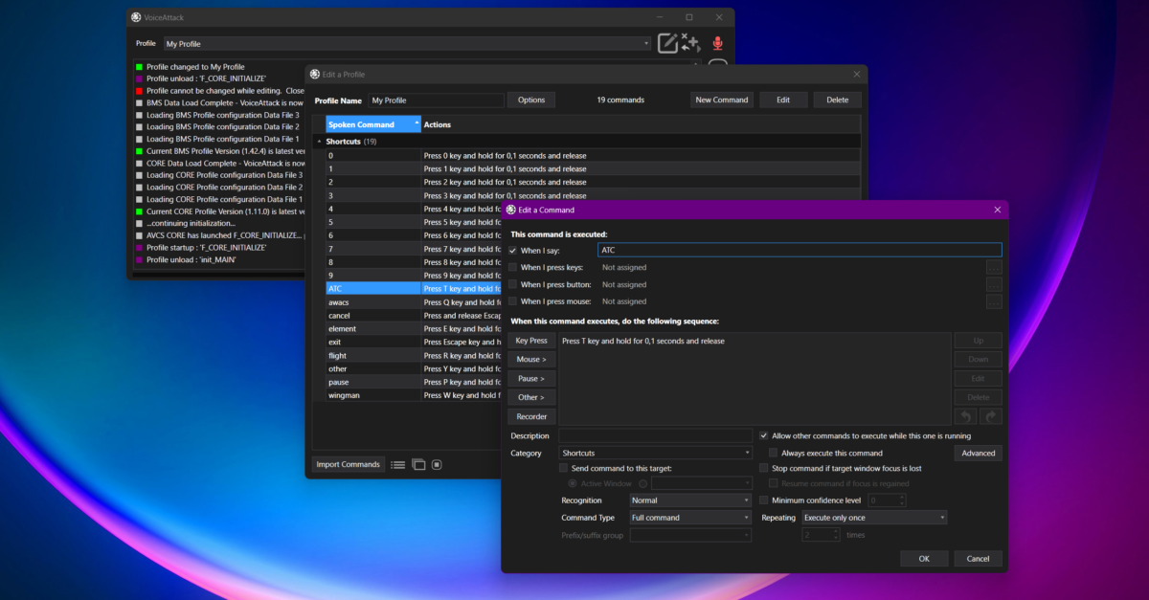Viewport: 1149px width, 600px height.
Task: Increase the Minimum confidence level stepper
Action: click(x=902, y=496)
